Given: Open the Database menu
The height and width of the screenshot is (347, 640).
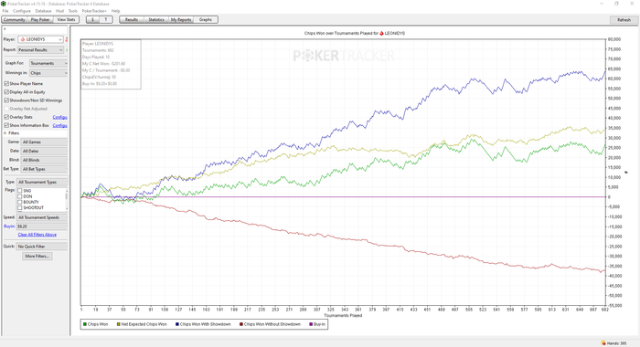Looking at the screenshot, I should click(43, 11).
